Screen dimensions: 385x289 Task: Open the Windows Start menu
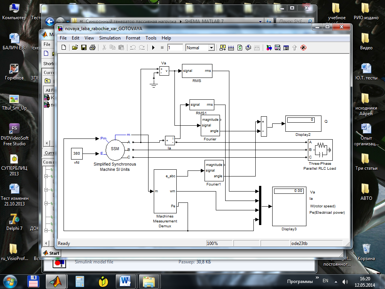point(9,281)
